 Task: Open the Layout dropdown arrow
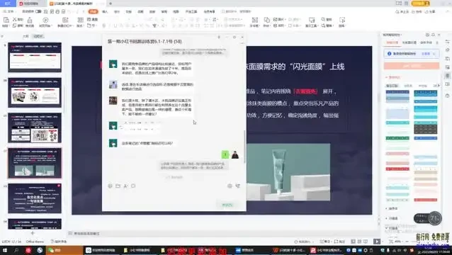pos(84,26)
